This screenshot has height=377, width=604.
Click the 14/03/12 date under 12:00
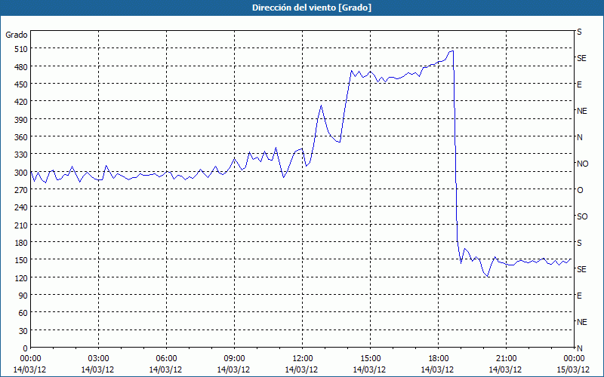click(301, 369)
